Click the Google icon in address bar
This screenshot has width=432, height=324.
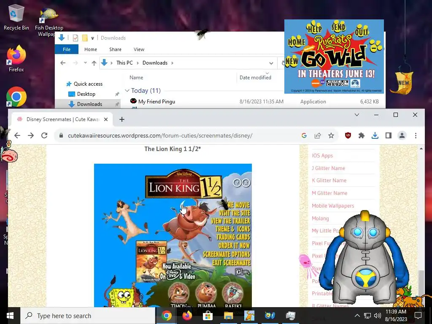pyautogui.click(x=304, y=135)
